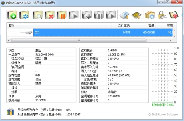Click the 缓存粒度 value 8KB
Image resolution: width=184 pixels, height=121 pixels.
(37, 75)
